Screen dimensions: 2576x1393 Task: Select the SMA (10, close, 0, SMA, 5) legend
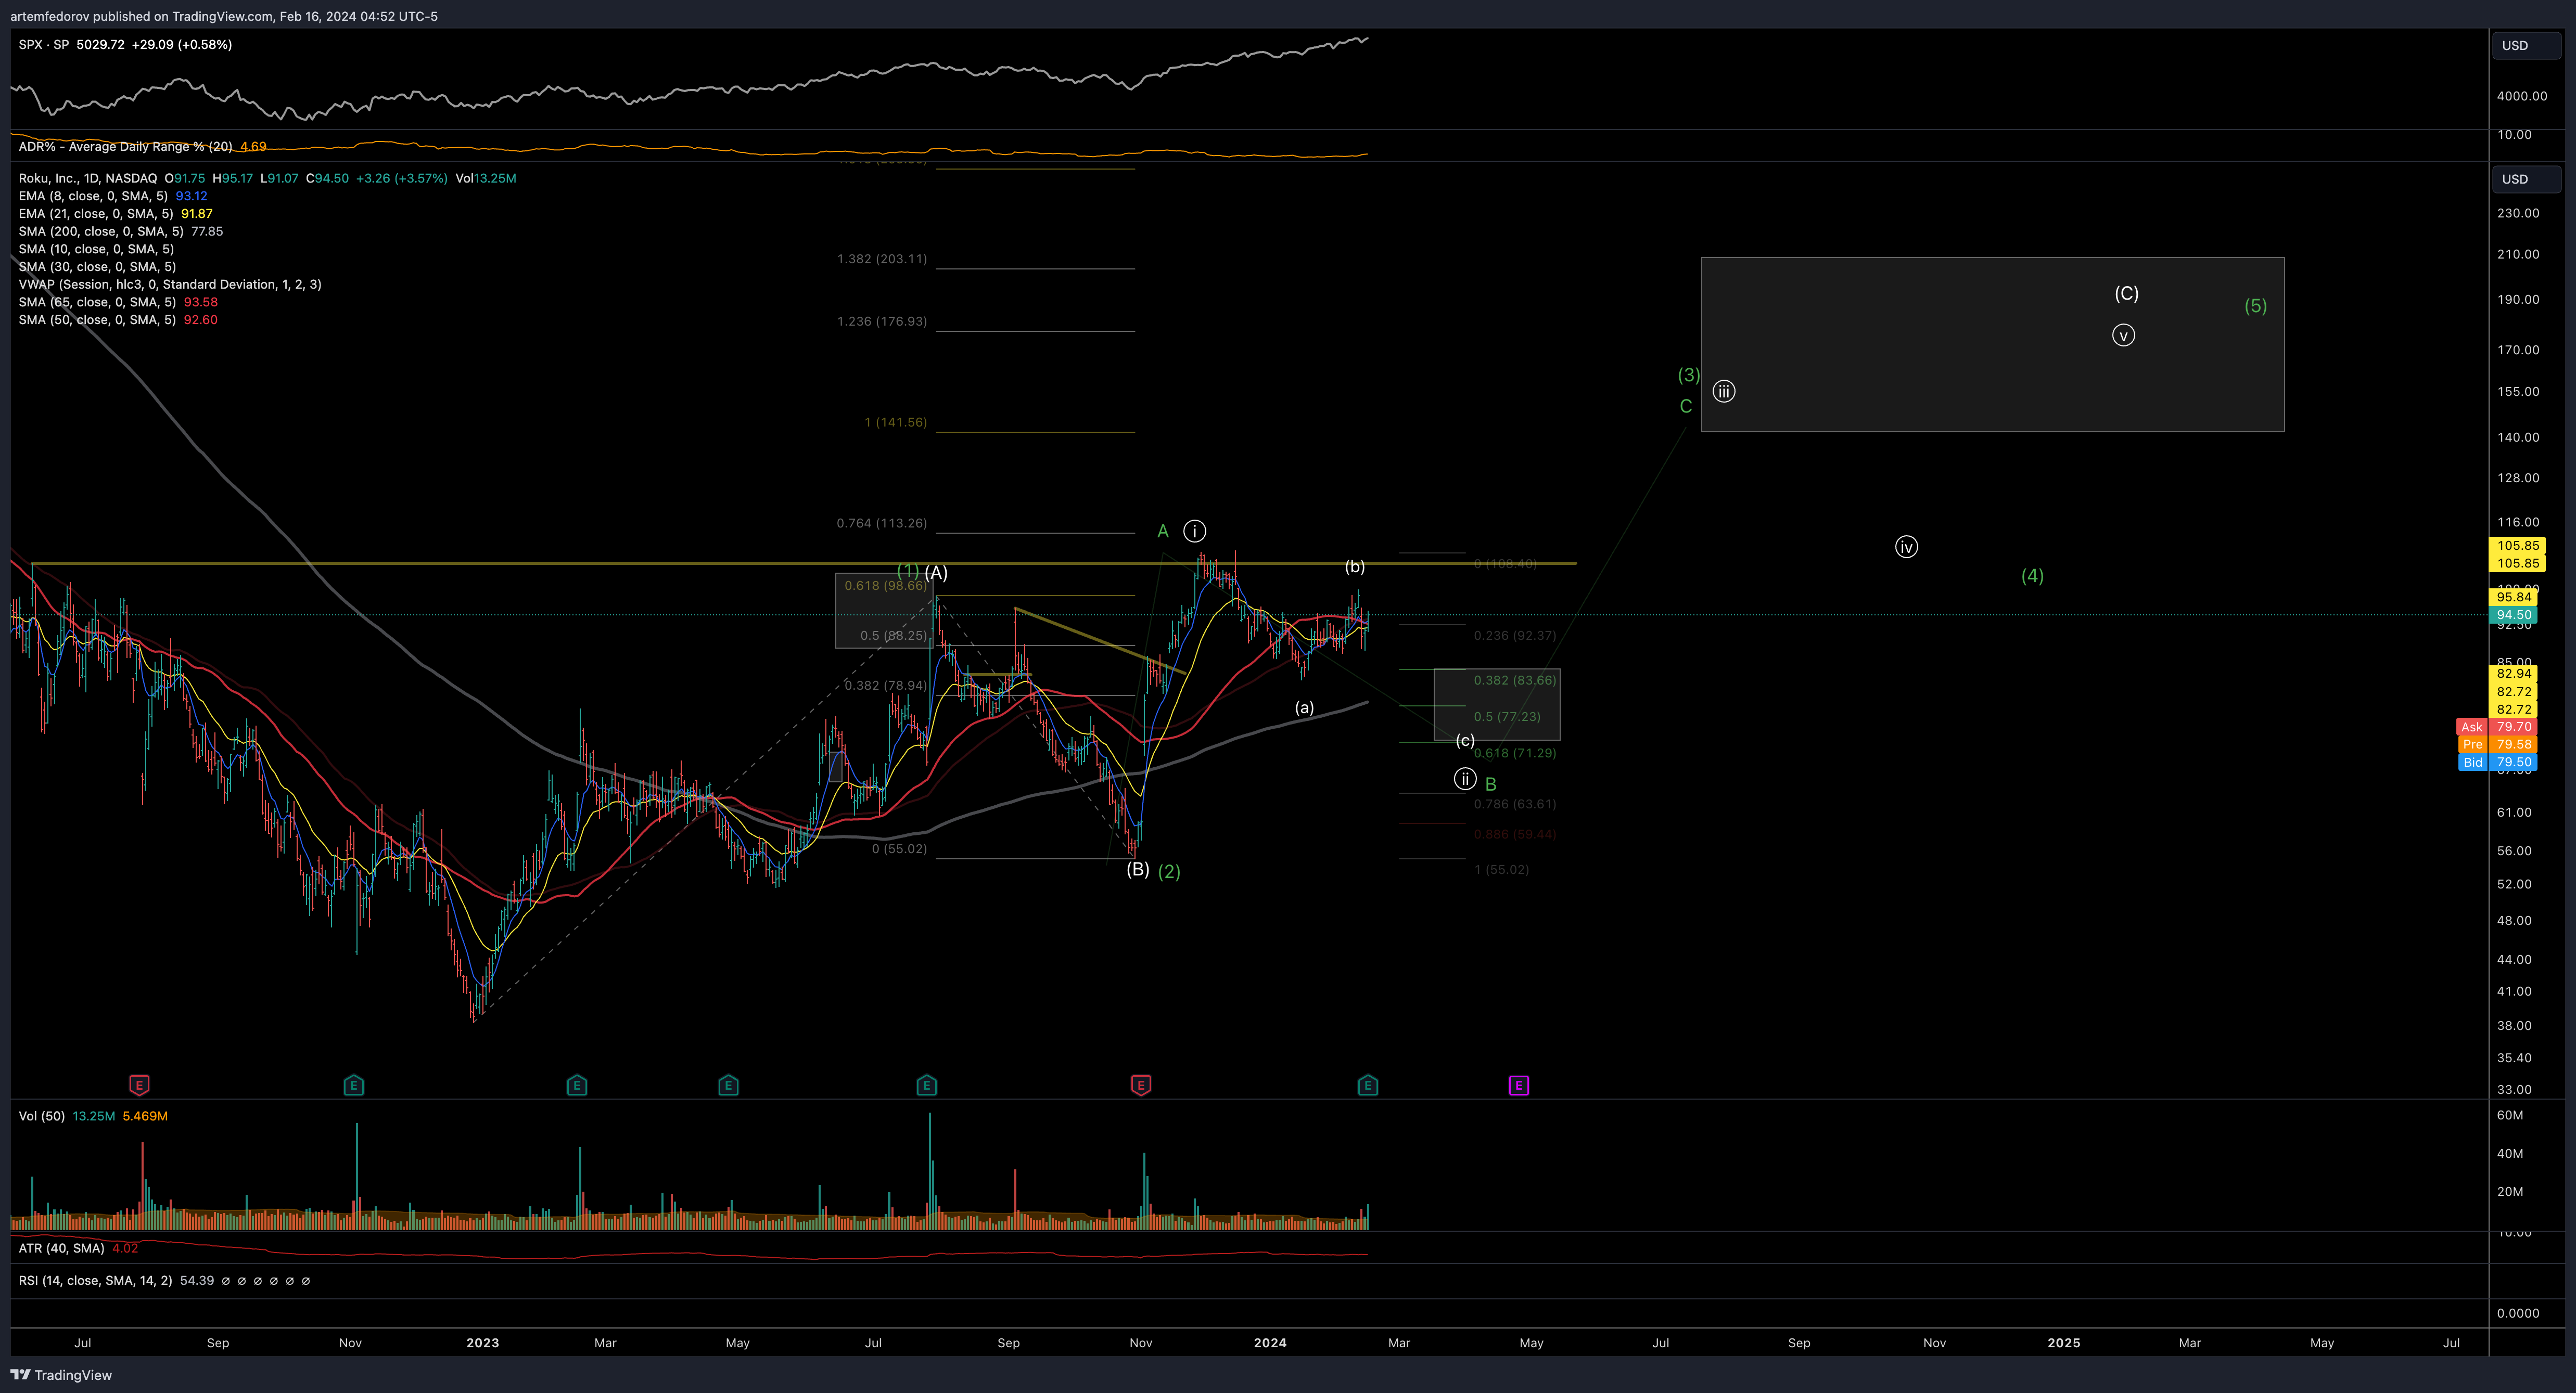[96, 250]
